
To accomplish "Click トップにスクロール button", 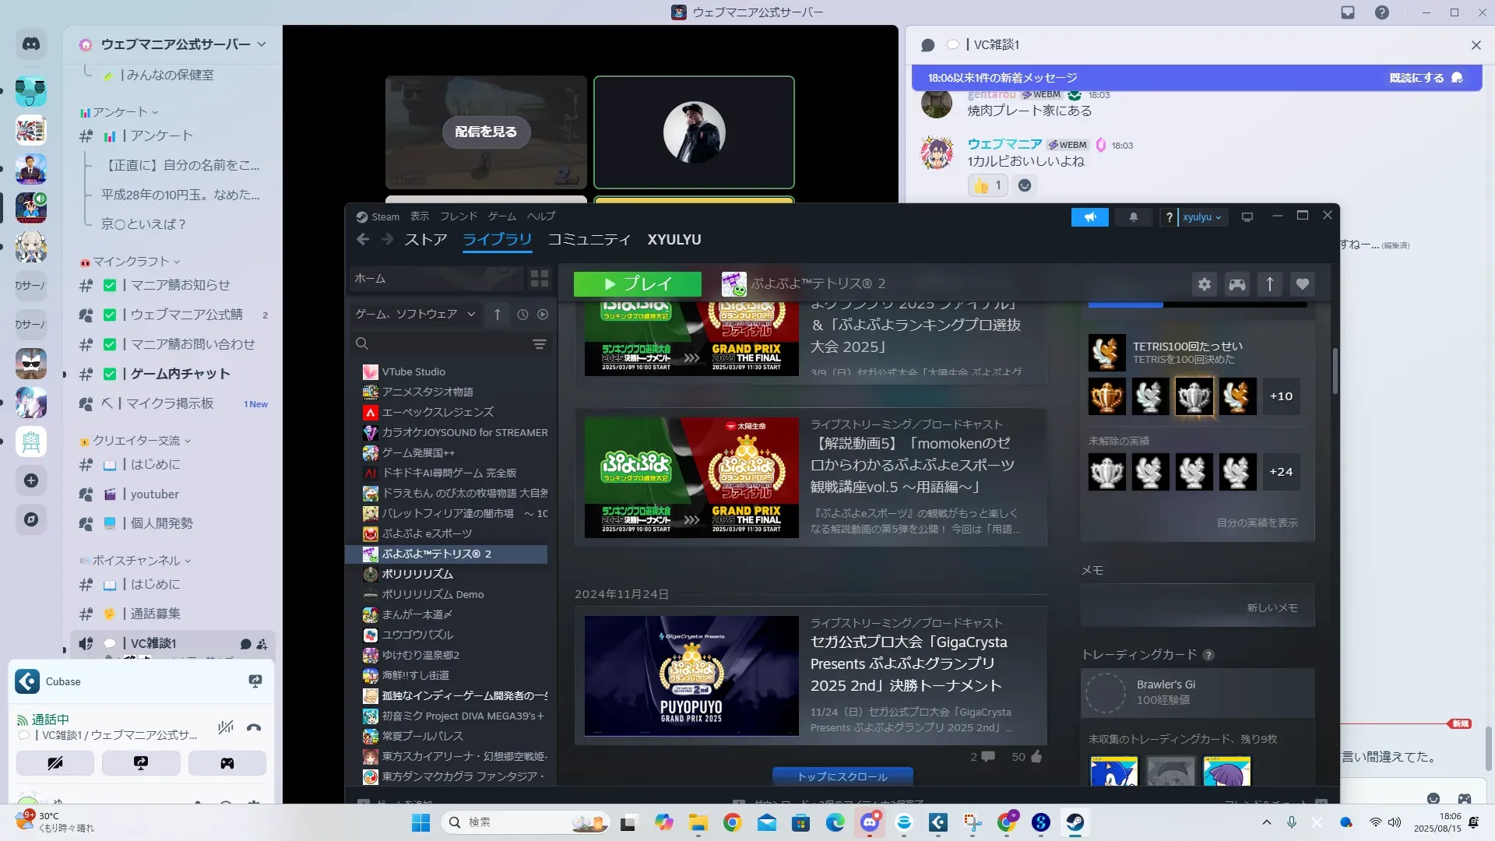I will [x=842, y=776].
